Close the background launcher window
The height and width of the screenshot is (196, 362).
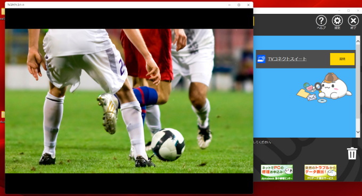point(358,11)
